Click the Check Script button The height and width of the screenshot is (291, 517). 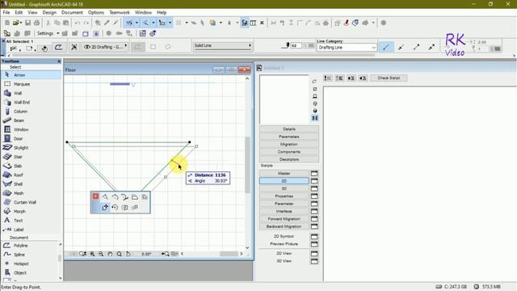(x=389, y=78)
